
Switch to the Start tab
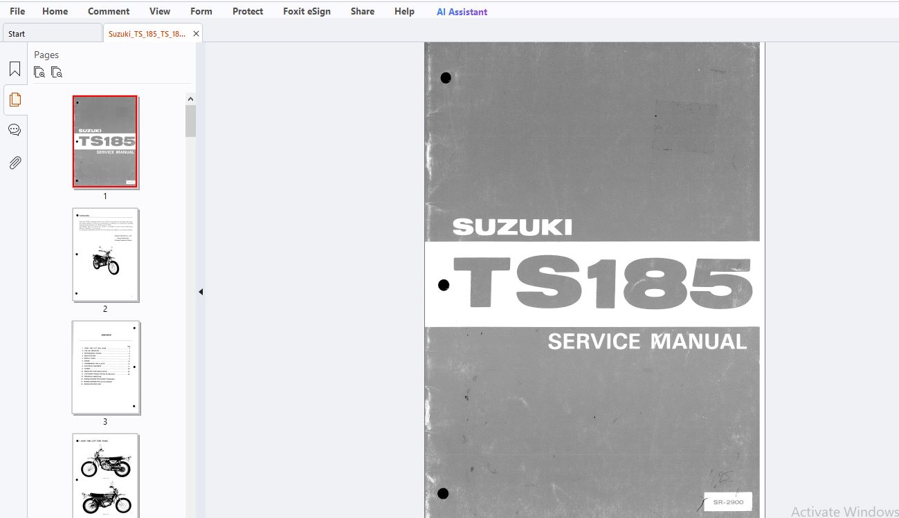tap(52, 33)
